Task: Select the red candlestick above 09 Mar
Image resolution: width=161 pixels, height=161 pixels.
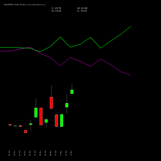Action: point(51,103)
